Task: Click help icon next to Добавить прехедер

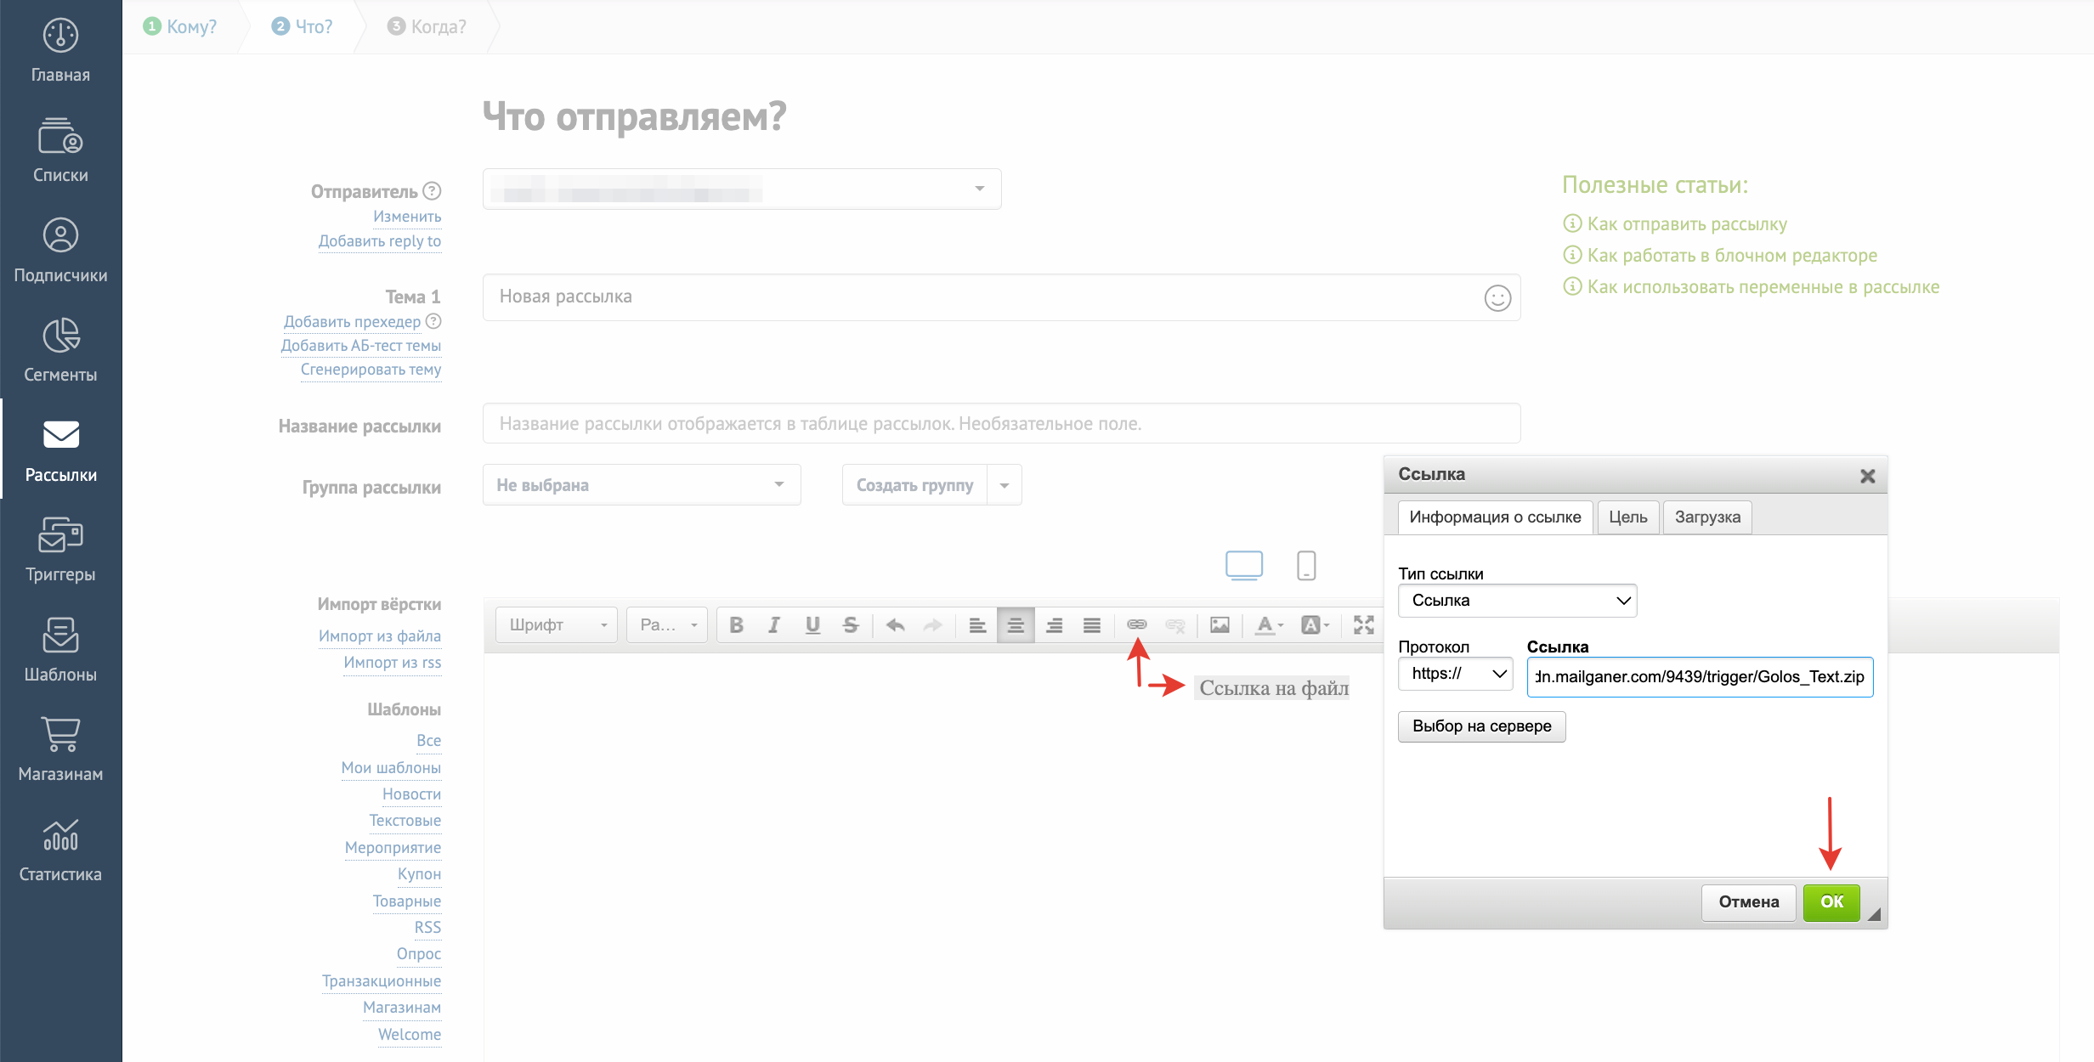Action: [x=433, y=321]
